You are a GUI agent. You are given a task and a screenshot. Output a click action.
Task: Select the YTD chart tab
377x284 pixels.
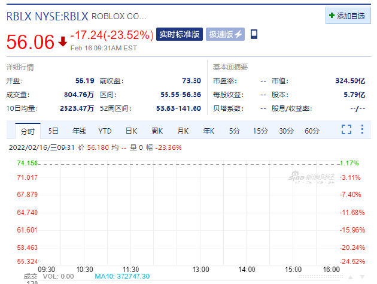[x=105, y=131]
